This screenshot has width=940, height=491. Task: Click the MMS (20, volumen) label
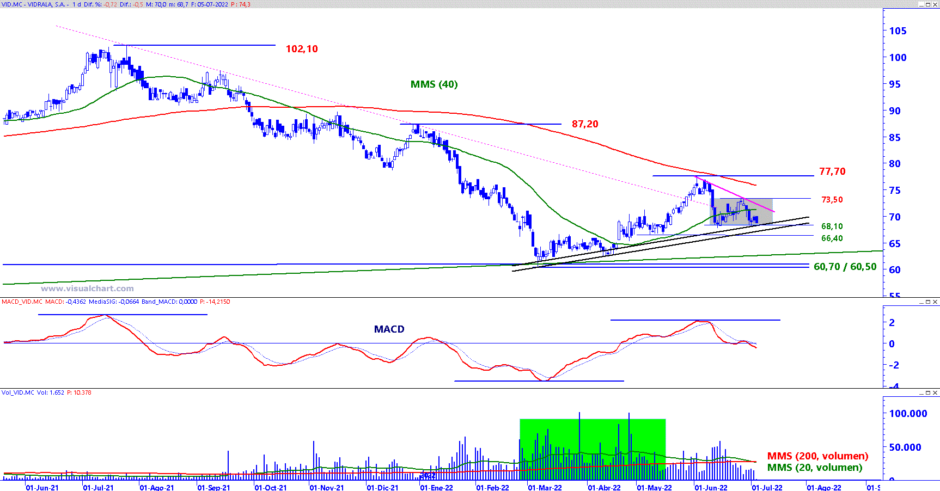tap(815, 468)
